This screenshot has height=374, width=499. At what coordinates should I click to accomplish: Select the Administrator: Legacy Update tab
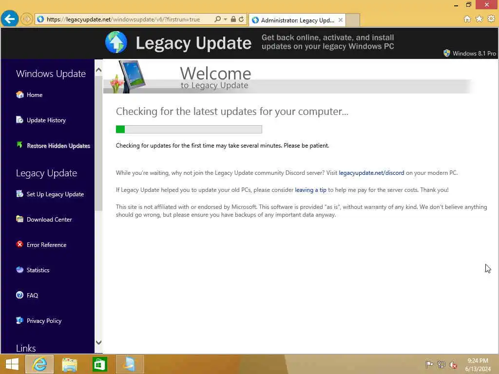(x=297, y=20)
